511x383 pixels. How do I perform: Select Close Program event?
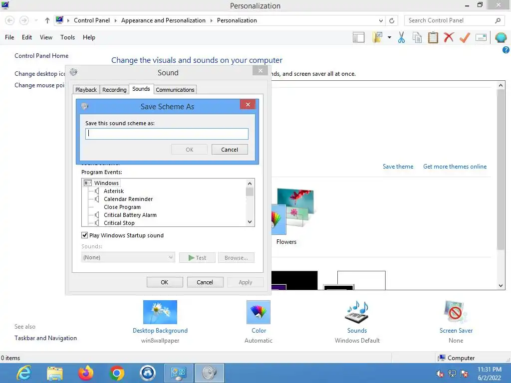point(122,207)
